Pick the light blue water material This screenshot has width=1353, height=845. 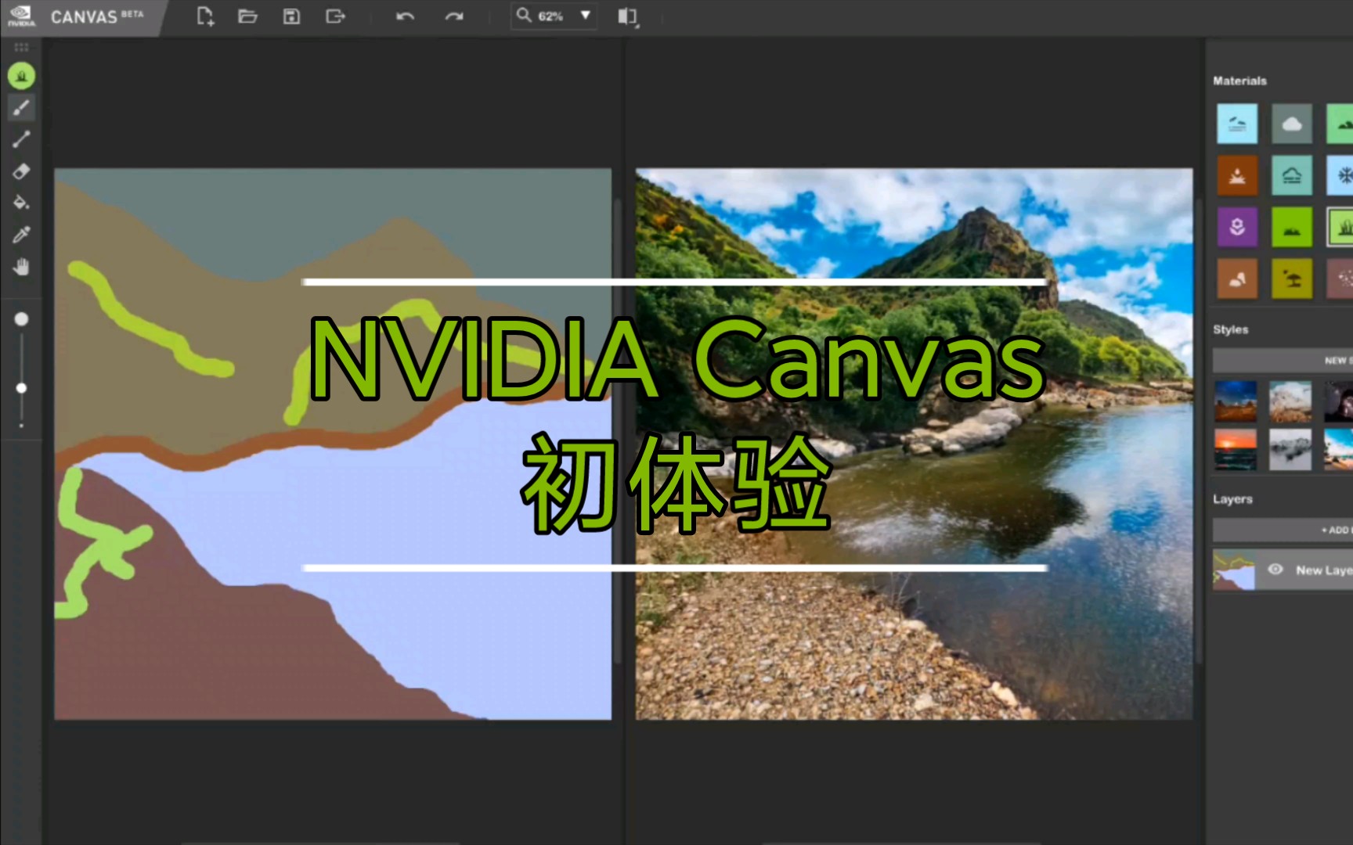[x=1237, y=124]
